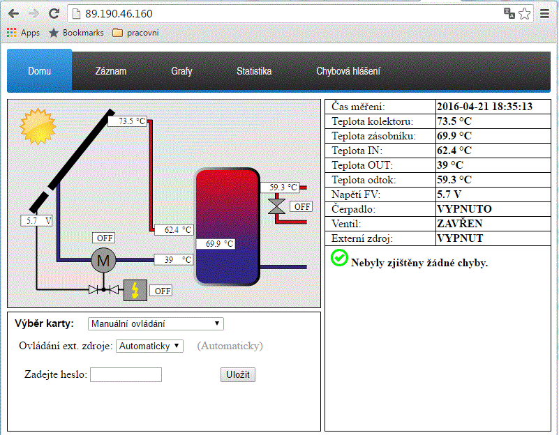Go back to the previous page
The height and width of the screenshot is (435, 559).
tap(13, 14)
